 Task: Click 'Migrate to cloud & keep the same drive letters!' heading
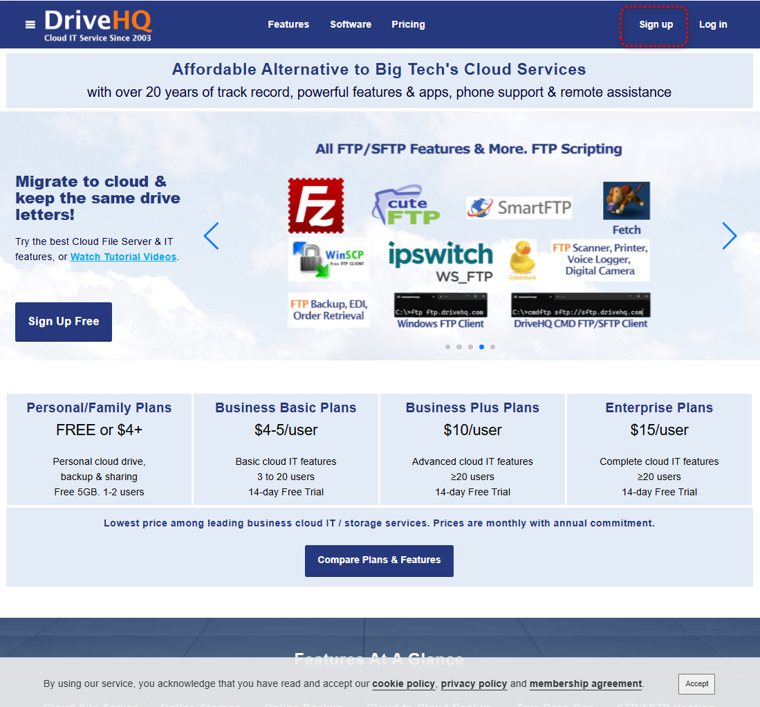pyautogui.click(x=98, y=198)
